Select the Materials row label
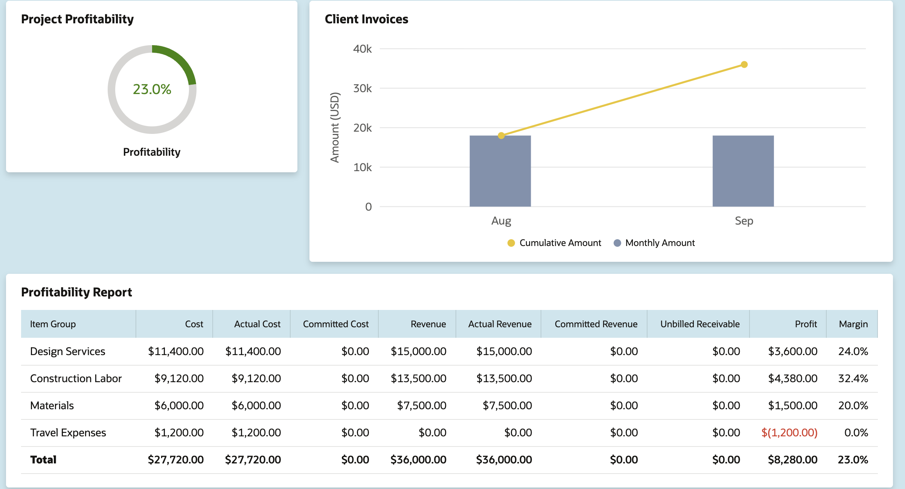905x489 pixels. [x=52, y=405]
